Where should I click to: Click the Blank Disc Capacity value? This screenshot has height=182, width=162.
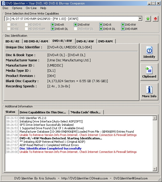click(x=77, y=81)
